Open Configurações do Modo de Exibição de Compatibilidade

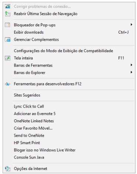pyautogui.click(x=69, y=51)
